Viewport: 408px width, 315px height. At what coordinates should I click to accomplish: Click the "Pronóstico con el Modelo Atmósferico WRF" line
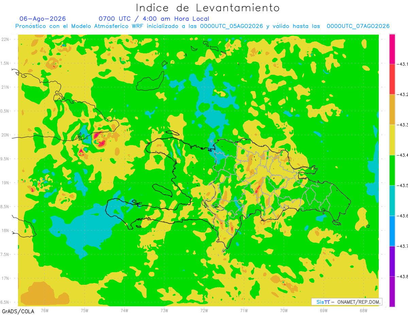point(202,26)
